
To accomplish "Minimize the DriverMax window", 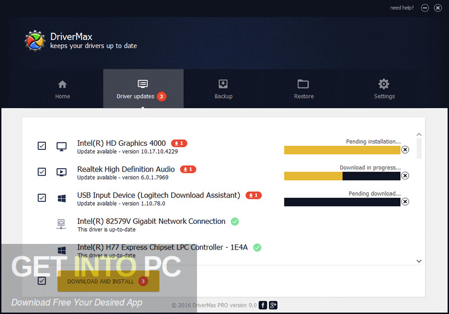I will (425, 8).
